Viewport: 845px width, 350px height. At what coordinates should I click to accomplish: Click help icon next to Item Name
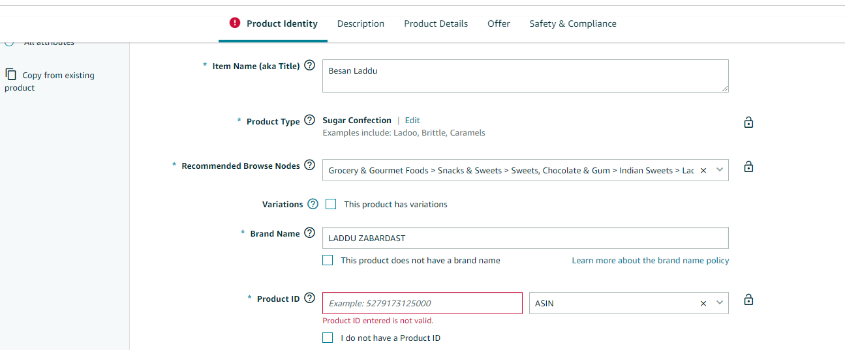(x=310, y=65)
